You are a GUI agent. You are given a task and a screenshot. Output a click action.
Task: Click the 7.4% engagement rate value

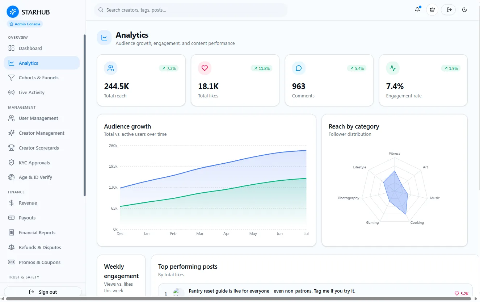(395, 86)
